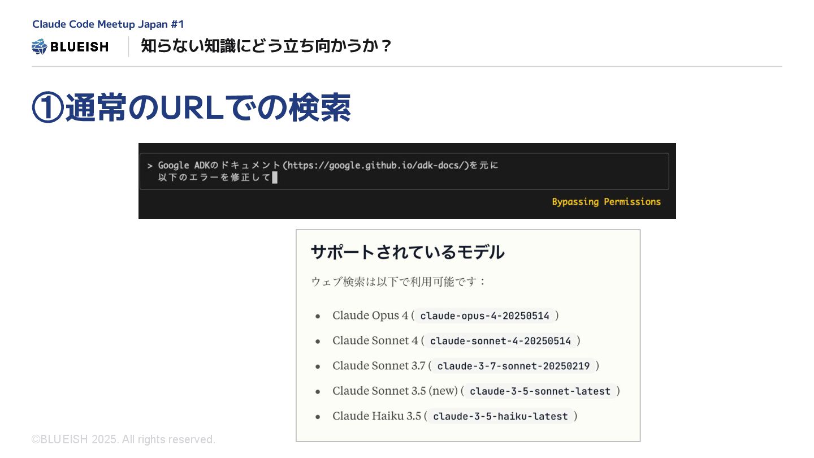The width and height of the screenshot is (814, 458).
Task: Click the "サポートされているモデル" heading
Action: (x=408, y=252)
